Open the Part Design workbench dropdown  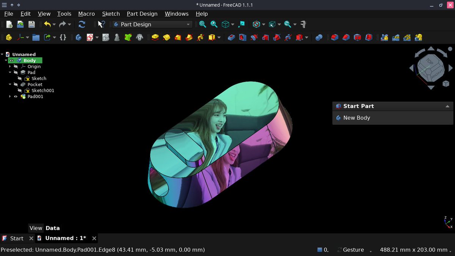click(152, 24)
